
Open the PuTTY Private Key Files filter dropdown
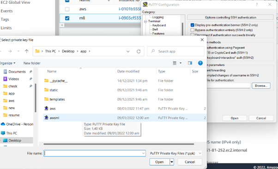pyautogui.click(x=200, y=153)
